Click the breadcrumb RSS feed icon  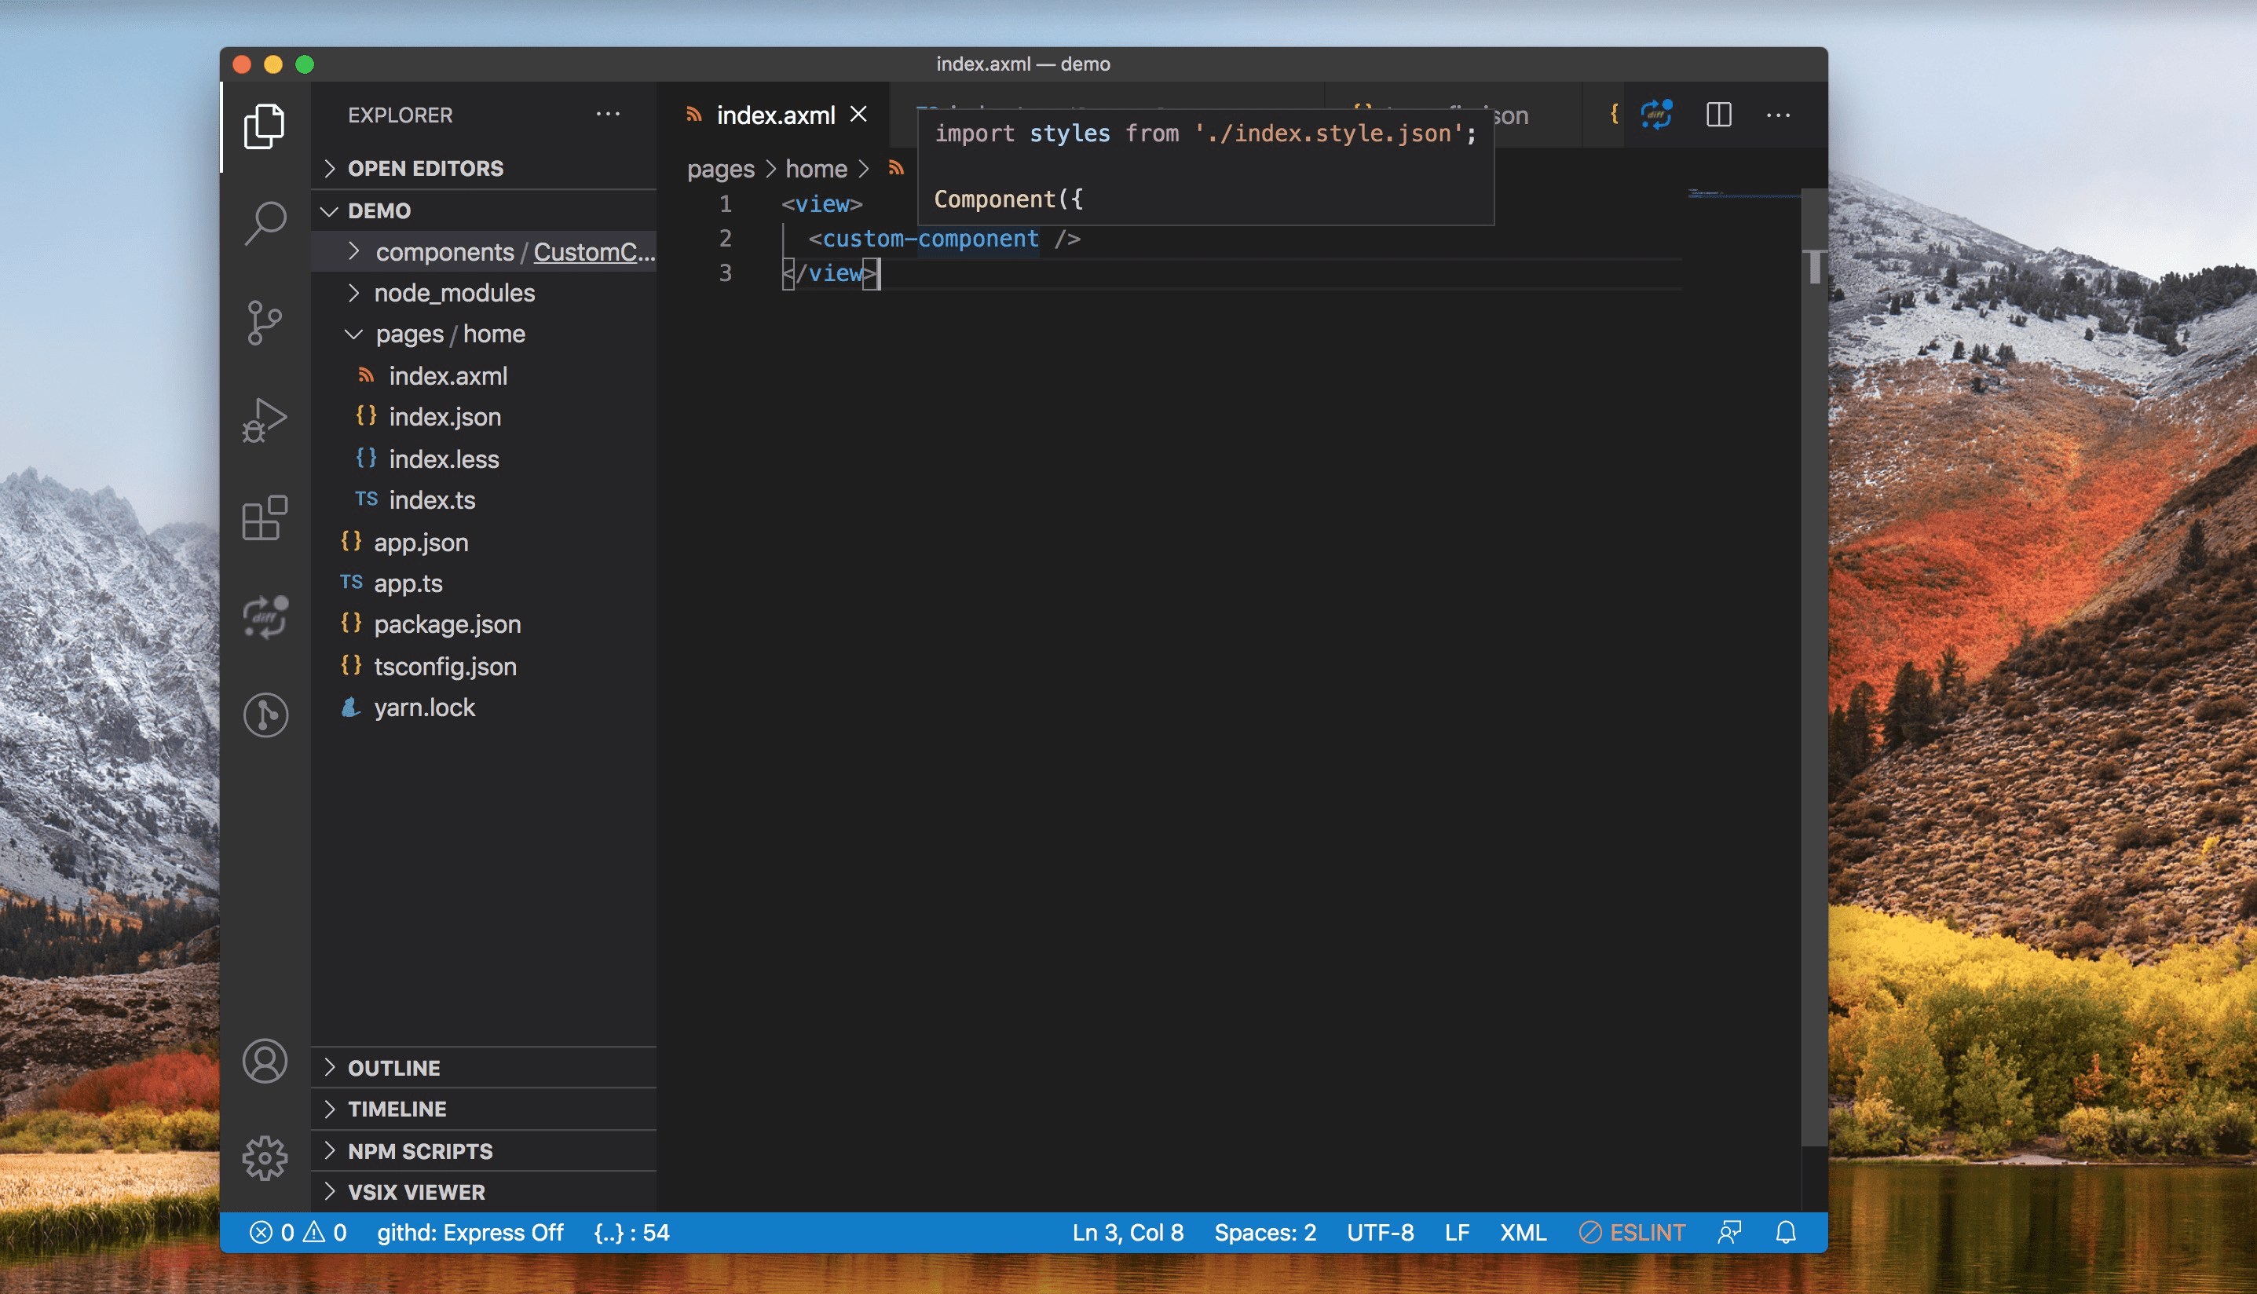[896, 167]
